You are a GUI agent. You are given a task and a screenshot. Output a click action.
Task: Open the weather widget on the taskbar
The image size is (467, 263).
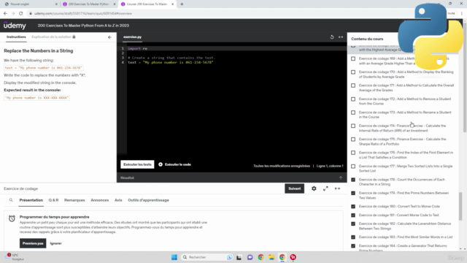point(13,257)
